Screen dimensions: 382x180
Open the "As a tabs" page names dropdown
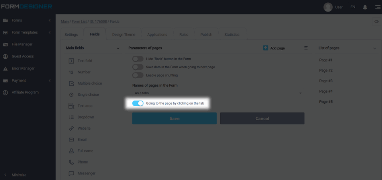point(218,93)
